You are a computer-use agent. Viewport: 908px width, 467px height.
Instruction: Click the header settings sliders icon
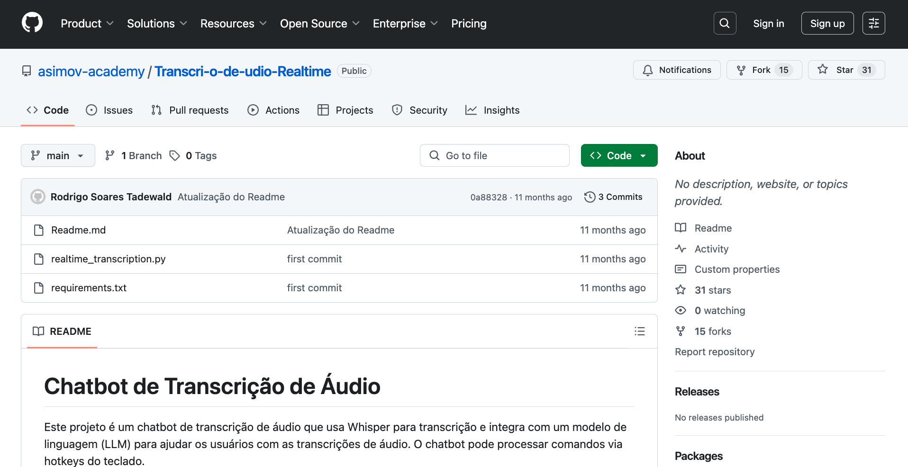tap(873, 23)
